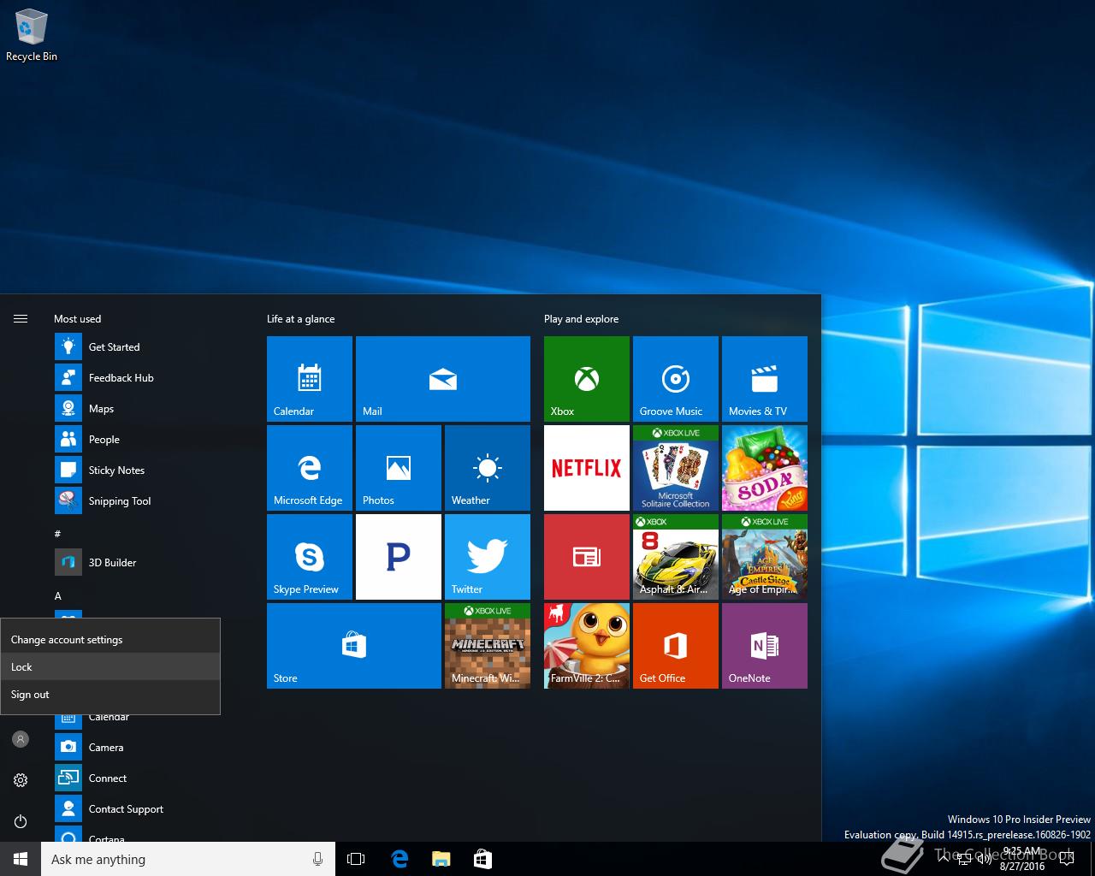
Task: Open Edge from the taskbar
Action: pyautogui.click(x=399, y=859)
